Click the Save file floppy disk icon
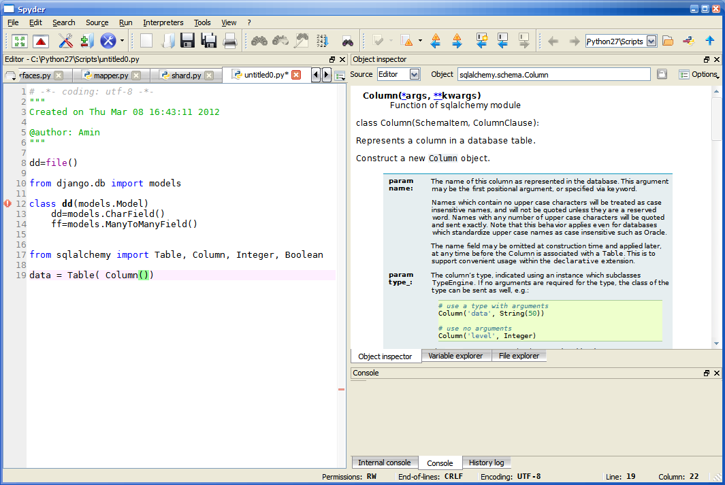Image resolution: width=725 pixels, height=485 pixels. 188,41
